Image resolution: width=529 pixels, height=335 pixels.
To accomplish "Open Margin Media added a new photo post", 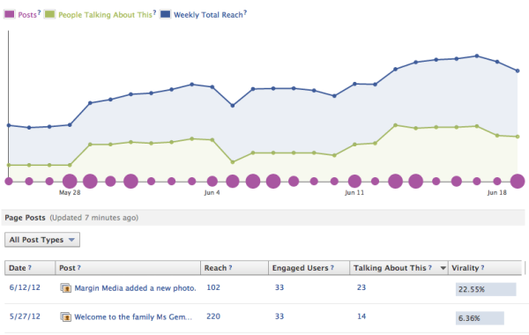I will (x=135, y=288).
